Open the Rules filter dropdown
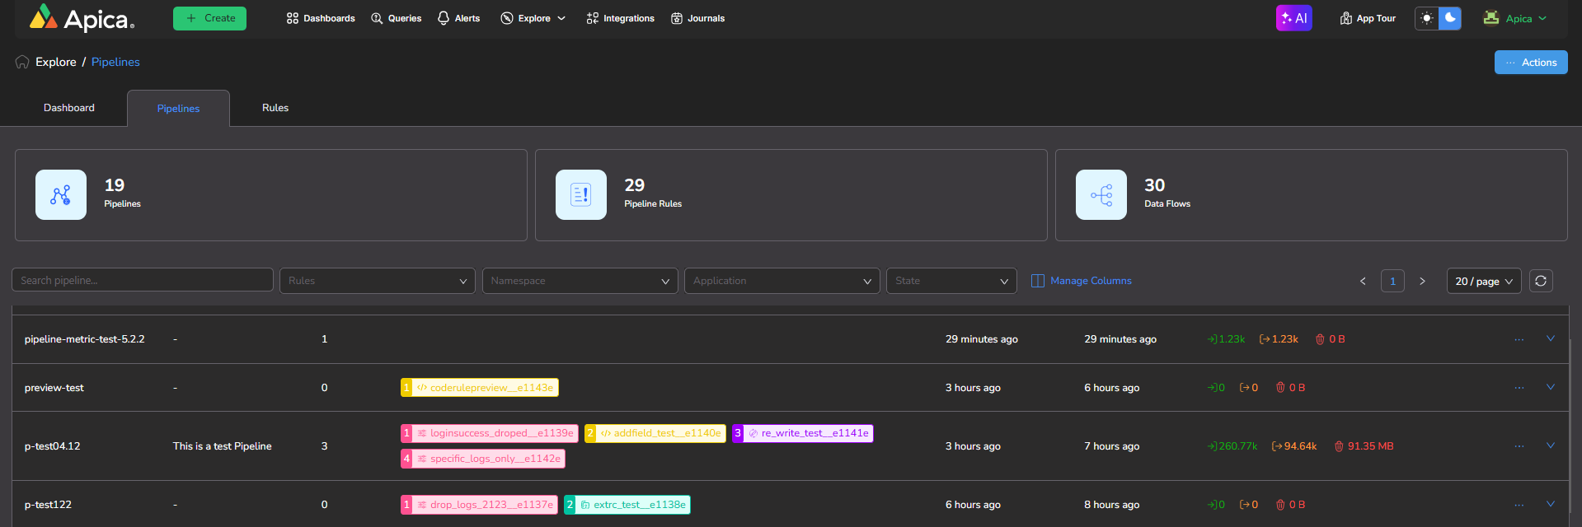Viewport: 1582px width, 527px height. (x=377, y=281)
